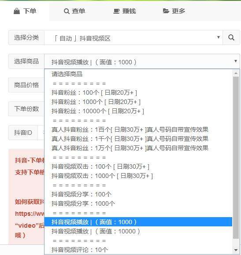
Task: Pick 抖音视频分享：100个 option
Action: [138, 194]
